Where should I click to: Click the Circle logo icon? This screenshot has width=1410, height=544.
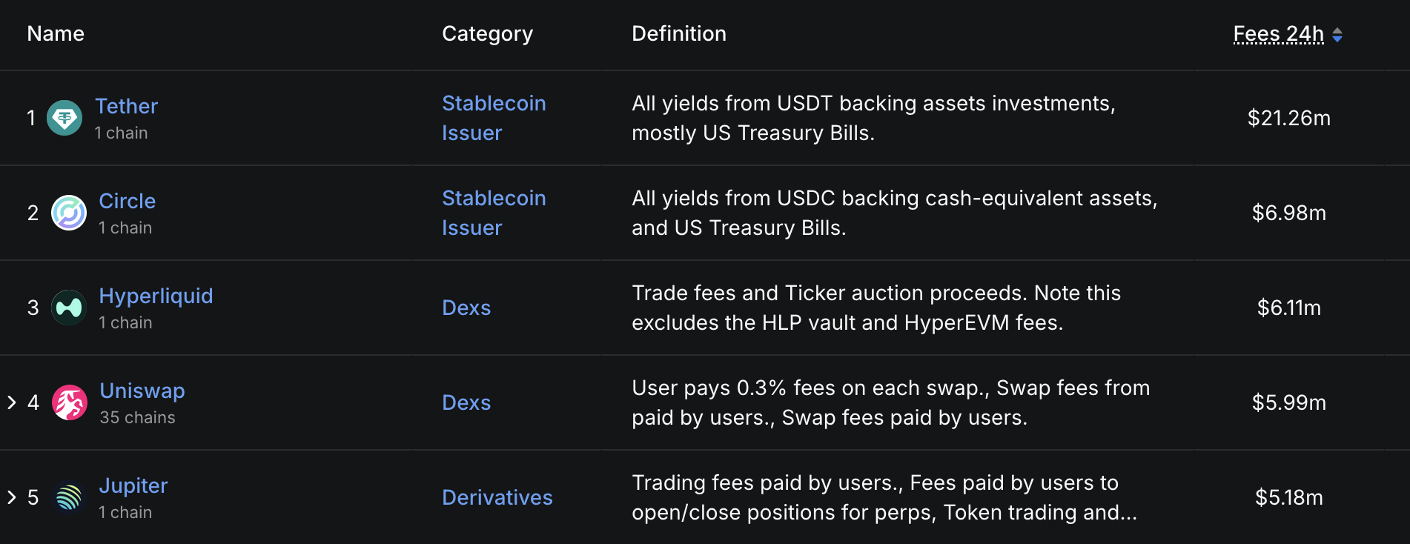click(x=69, y=213)
